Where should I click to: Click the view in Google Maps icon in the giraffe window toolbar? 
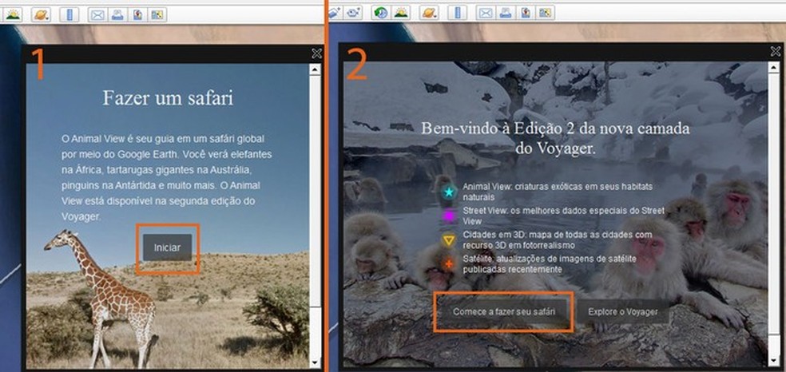coord(157,14)
